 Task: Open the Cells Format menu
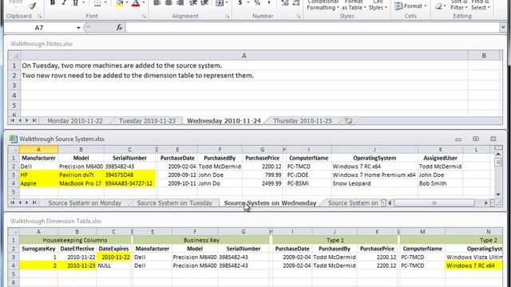tap(410, 6)
